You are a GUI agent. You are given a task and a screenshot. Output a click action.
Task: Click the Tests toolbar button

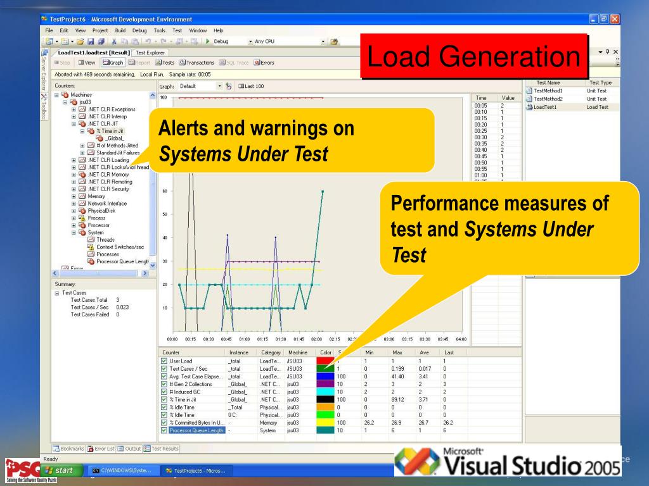click(x=165, y=63)
